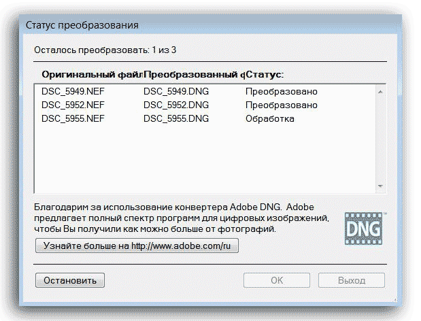
Task: Click the Обработка status entry
Action: 270,118
